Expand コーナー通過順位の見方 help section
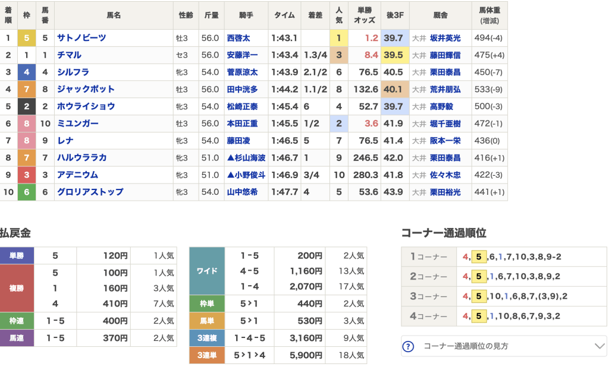Screen dimensions: 609x370 (x=504, y=346)
